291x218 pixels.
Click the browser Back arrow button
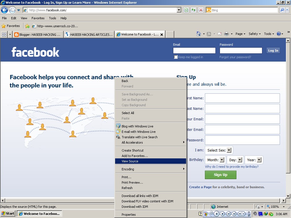coord(5,10)
